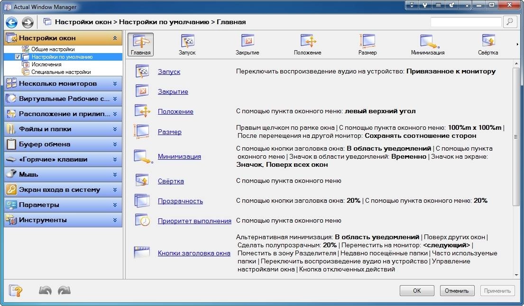
Task: Click the clock icon beside Приоритет выполнения
Action: (x=142, y=220)
